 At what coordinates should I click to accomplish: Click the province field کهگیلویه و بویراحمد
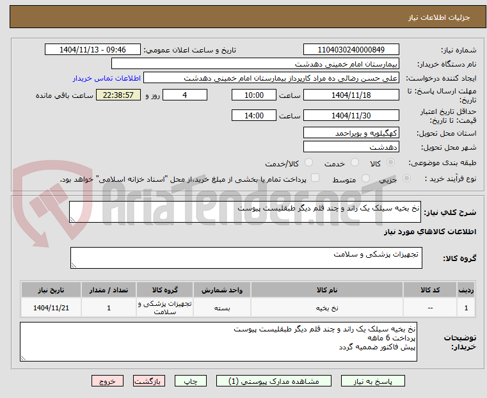coord(351,132)
